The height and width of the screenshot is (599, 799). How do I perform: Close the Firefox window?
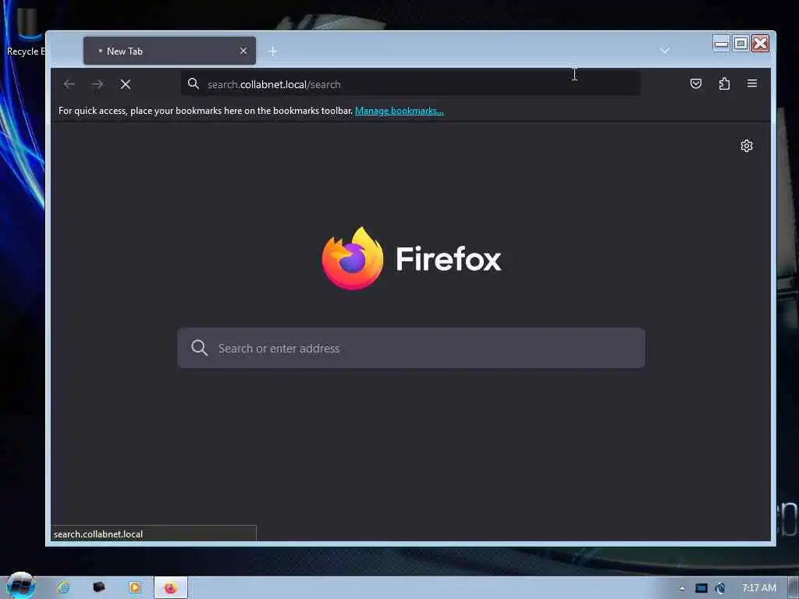tap(760, 44)
